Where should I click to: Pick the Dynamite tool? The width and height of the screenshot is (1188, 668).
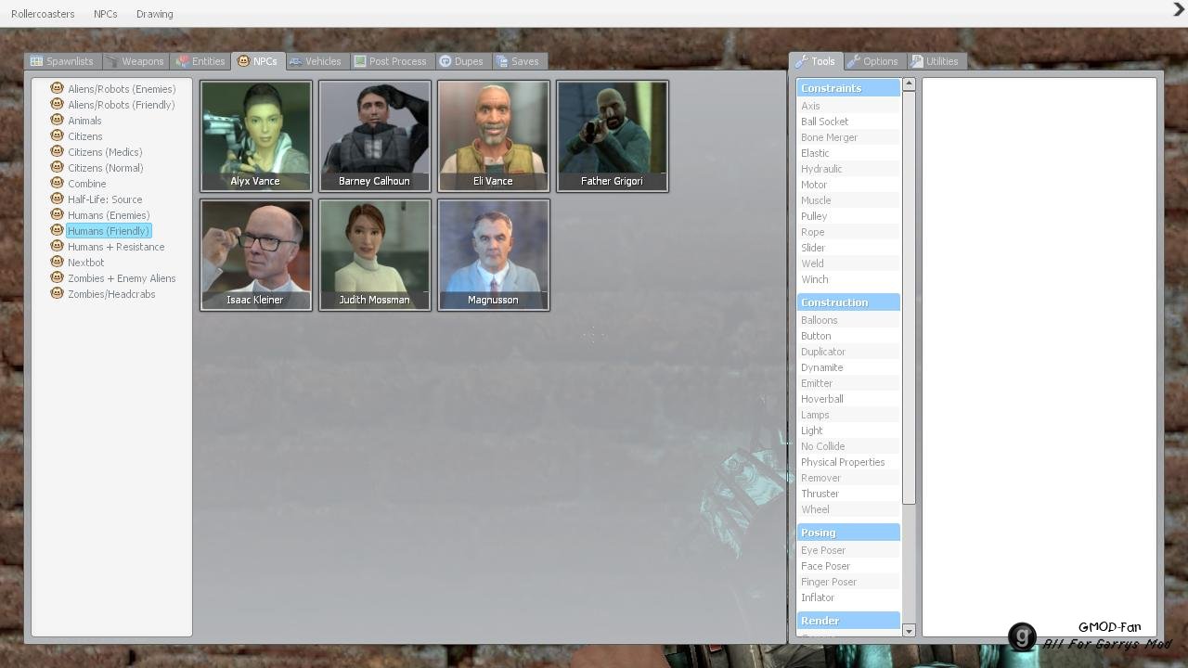click(848, 367)
